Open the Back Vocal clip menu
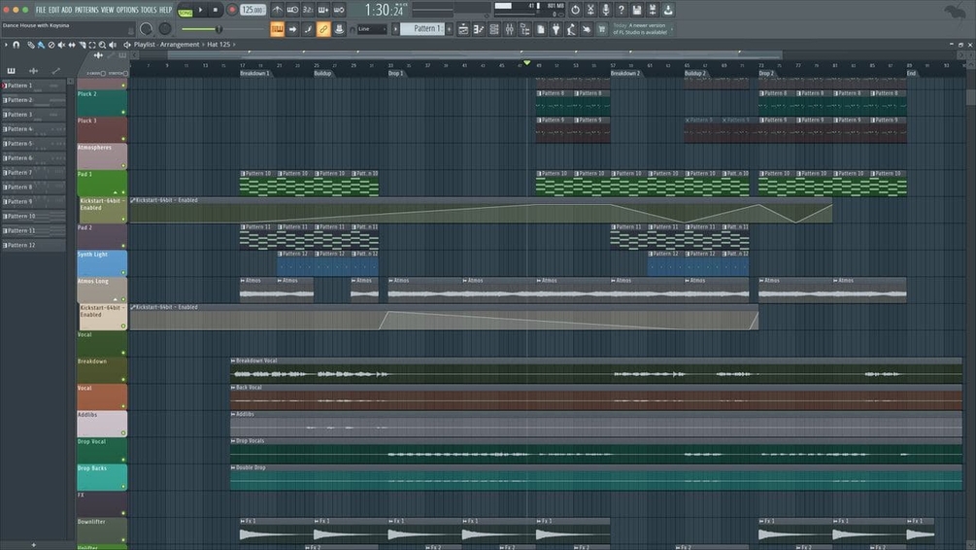Image resolution: width=976 pixels, height=550 pixels. (x=233, y=388)
